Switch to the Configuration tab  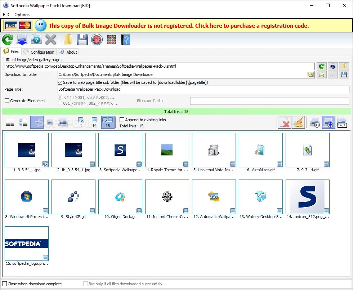39,52
